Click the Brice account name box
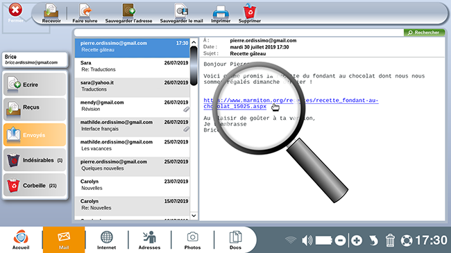Viewport: 451px width, 253px height. pos(35,60)
